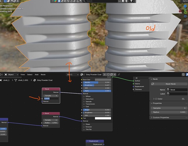188x146 pixels.
Task: Open the Base Color swatch
Action: tap(103, 80)
